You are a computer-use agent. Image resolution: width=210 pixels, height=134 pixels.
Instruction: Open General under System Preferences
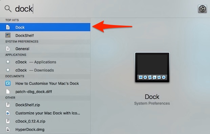click(45, 49)
